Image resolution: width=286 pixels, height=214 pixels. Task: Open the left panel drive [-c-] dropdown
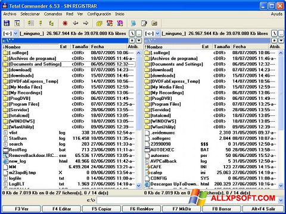coord(15,33)
